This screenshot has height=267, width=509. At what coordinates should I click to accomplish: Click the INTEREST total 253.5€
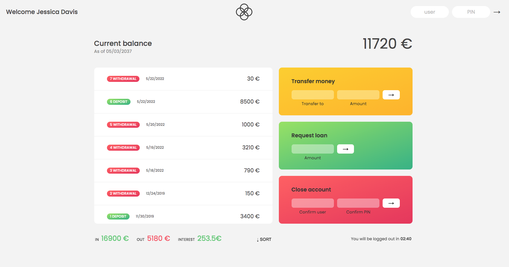[209, 238]
